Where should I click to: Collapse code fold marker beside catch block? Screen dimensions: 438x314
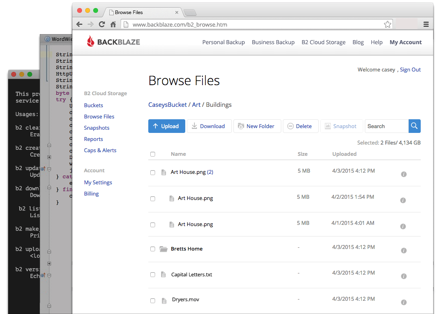click(x=49, y=169)
